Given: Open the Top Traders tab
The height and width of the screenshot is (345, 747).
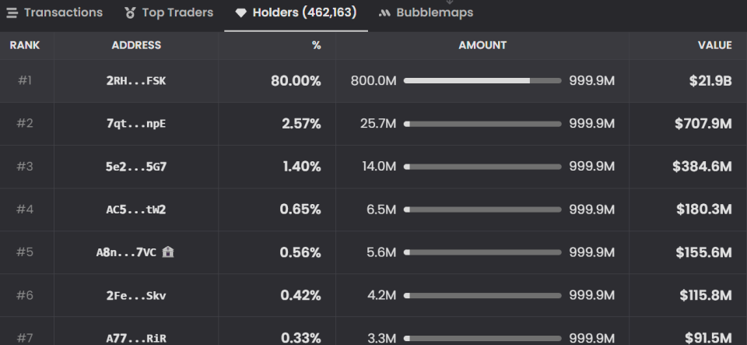Looking at the screenshot, I should point(169,13).
